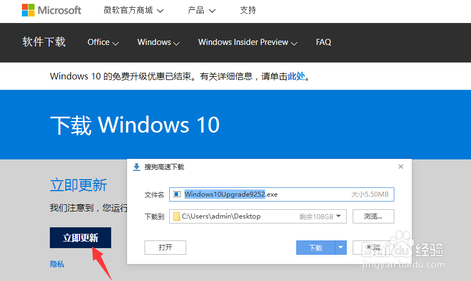Image resolution: width=471 pixels, height=281 pixels.
Task: Open the 支持 page
Action: tap(248, 10)
